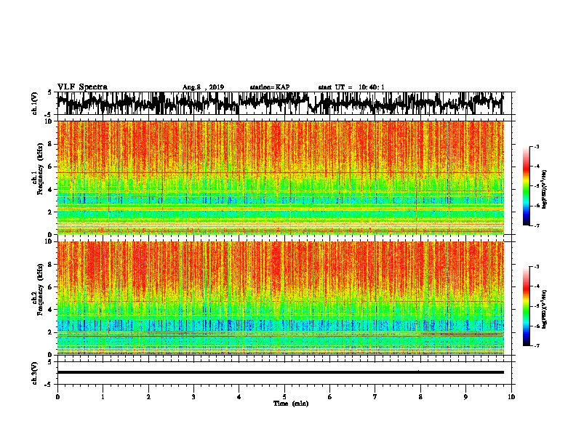Click time axis tick label "10" at the right end
Screen dimensions: 576x445
pyautogui.click(x=511, y=397)
